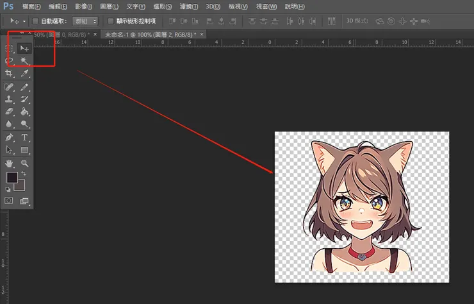Screen dimensions: 474x304
Task: Distribute horizontal centers
Action: (301, 21)
